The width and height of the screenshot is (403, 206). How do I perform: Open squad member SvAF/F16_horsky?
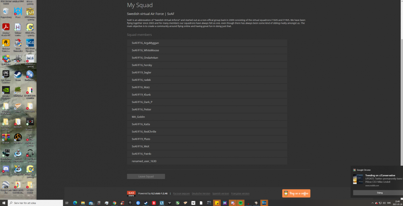click(x=207, y=65)
